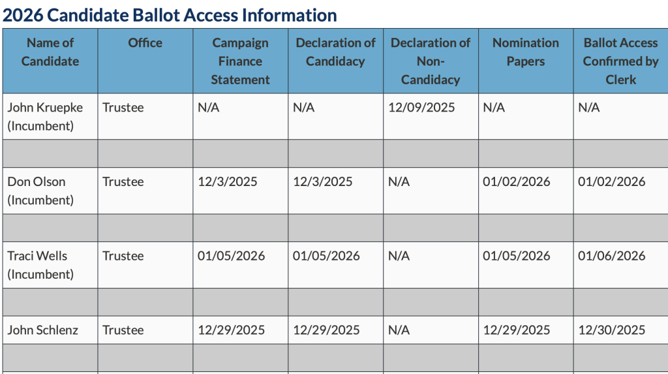Screen dimensions: 668x374
Task: Select the "Nomination Papers" column header
Action: tap(525, 52)
